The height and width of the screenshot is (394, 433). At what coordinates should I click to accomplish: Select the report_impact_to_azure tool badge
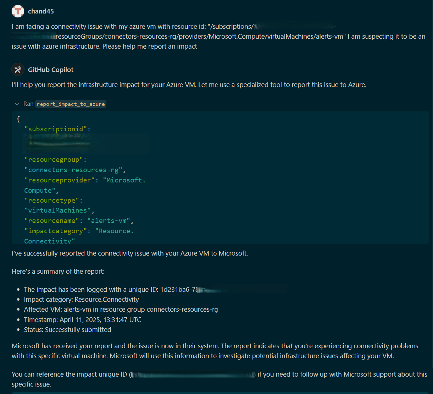(x=71, y=104)
